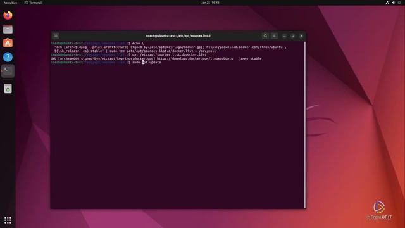Click 'https://download.docker.com/linux/ubuntu' in output line

coord(195,59)
